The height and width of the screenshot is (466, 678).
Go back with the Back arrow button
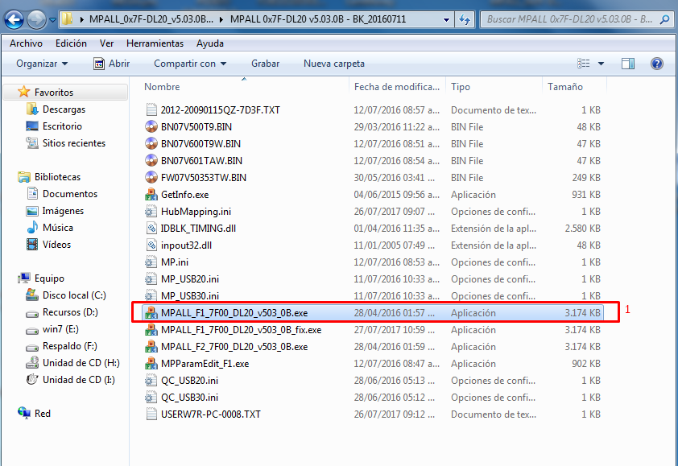coord(14,20)
